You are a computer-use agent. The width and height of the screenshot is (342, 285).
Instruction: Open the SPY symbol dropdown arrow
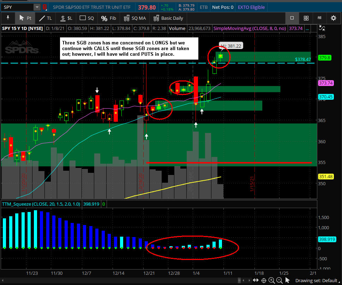37,7
